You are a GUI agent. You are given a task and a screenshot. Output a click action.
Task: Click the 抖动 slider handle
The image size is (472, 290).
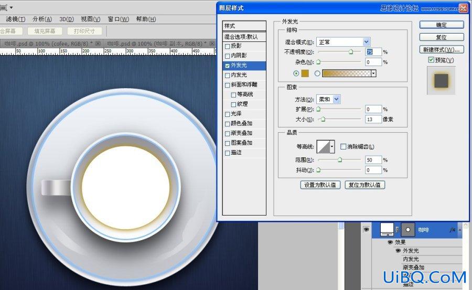[x=318, y=170]
